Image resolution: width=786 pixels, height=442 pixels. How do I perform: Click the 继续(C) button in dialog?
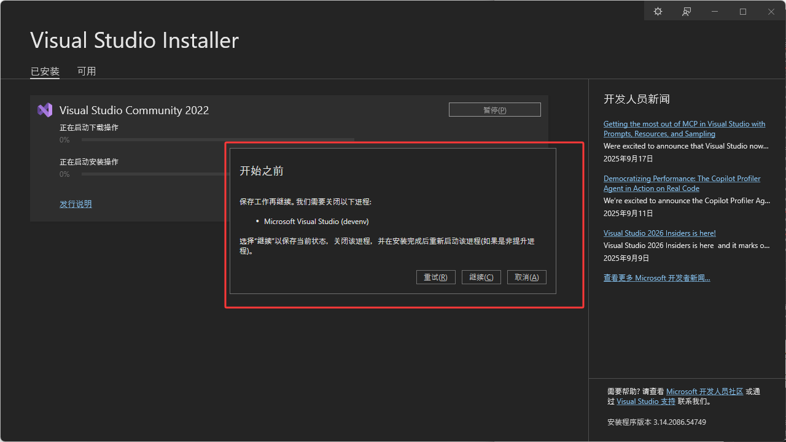[x=481, y=277]
